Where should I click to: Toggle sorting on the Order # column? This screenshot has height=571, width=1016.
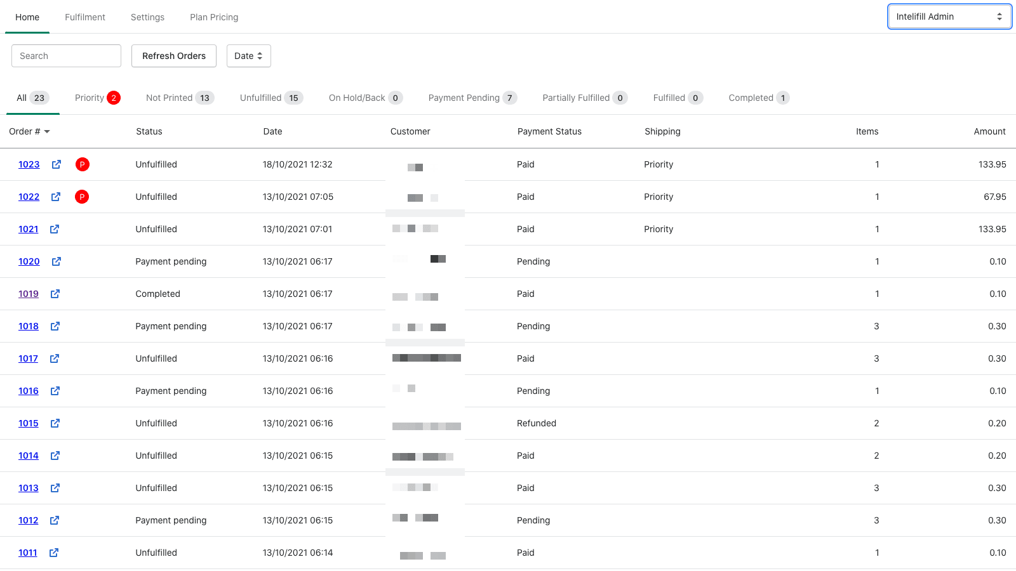pos(29,131)
